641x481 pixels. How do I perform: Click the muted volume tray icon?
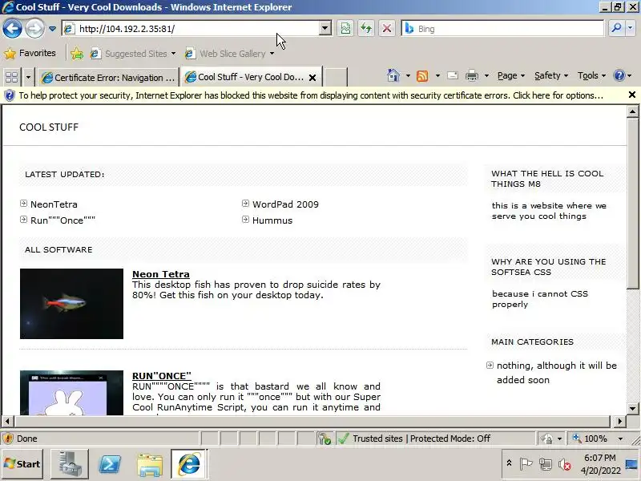[565, 464]
